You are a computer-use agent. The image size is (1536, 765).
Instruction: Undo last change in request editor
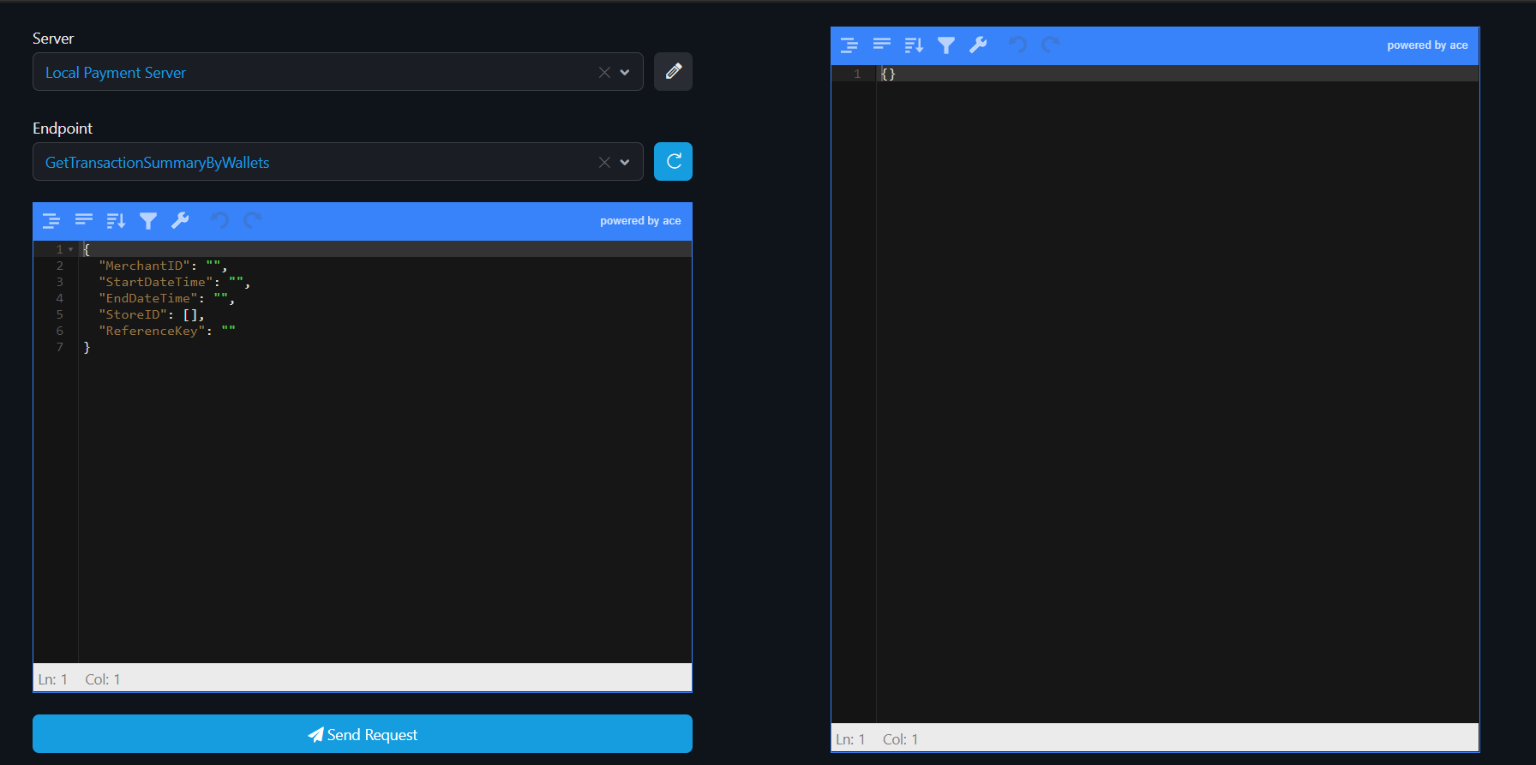tap(220, 221)
